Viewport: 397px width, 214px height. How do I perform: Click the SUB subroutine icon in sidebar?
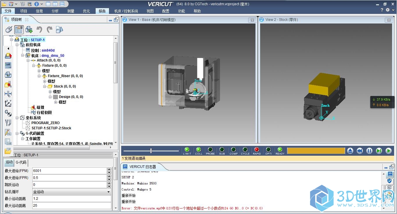click(x=8, y=142)
